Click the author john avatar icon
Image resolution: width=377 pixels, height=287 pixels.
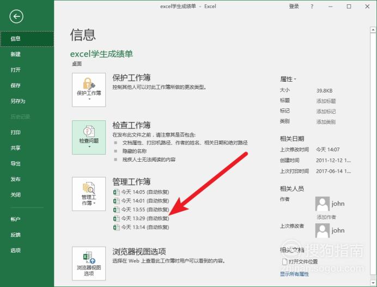(322, 204)
